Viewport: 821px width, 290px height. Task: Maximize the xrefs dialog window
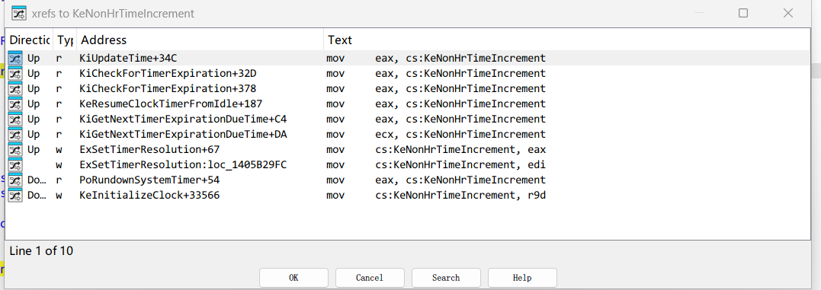tap(743, 13)
